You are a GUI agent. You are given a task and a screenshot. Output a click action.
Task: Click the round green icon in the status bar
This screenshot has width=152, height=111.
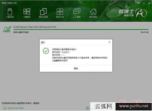click(x=88, y=108)
